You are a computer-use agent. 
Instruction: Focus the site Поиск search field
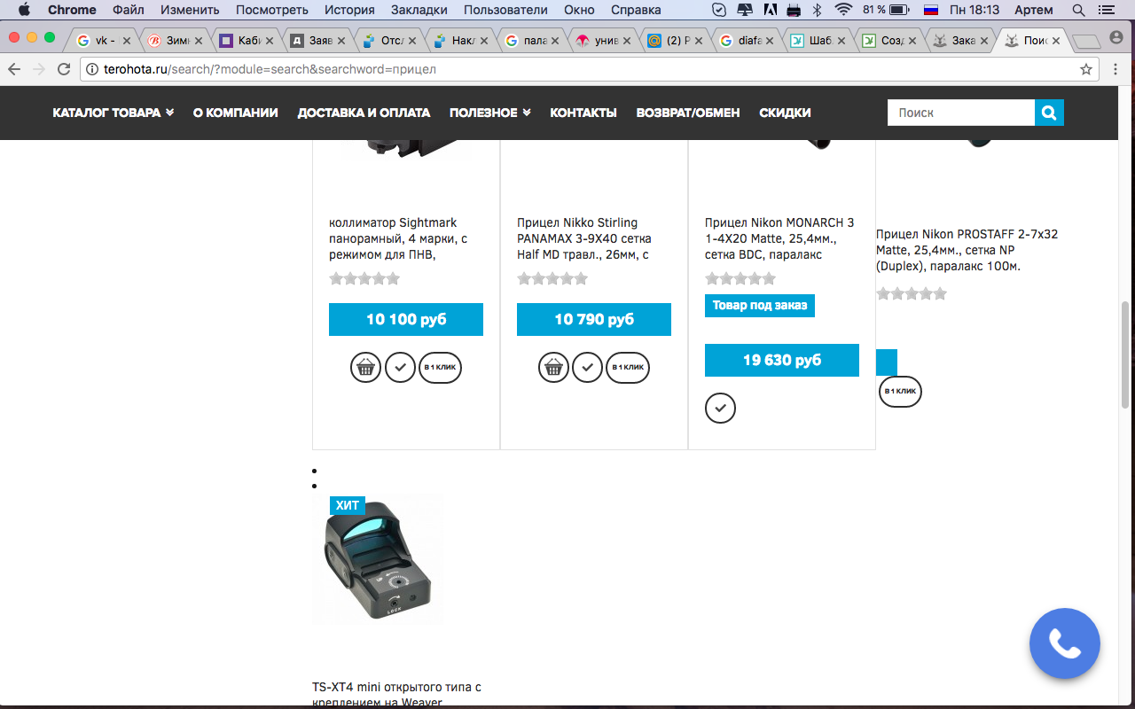(x=961, y=113)
